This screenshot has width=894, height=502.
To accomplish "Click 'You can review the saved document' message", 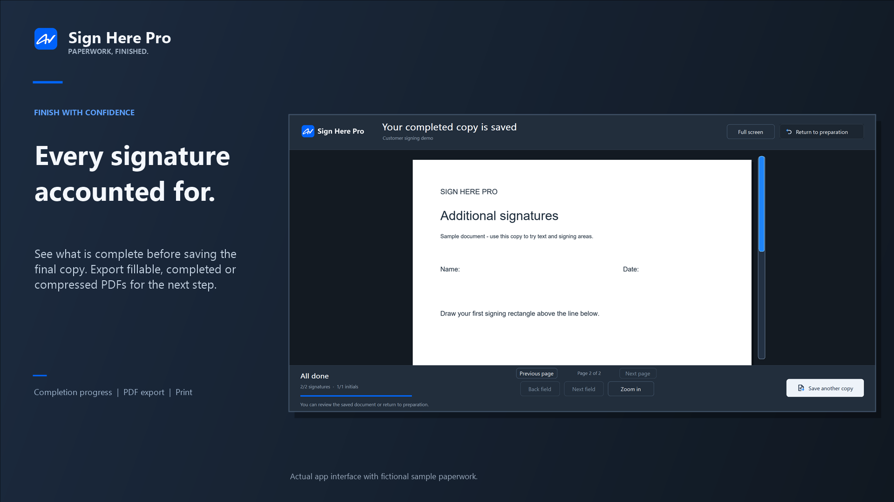I will tap(364, 404).
